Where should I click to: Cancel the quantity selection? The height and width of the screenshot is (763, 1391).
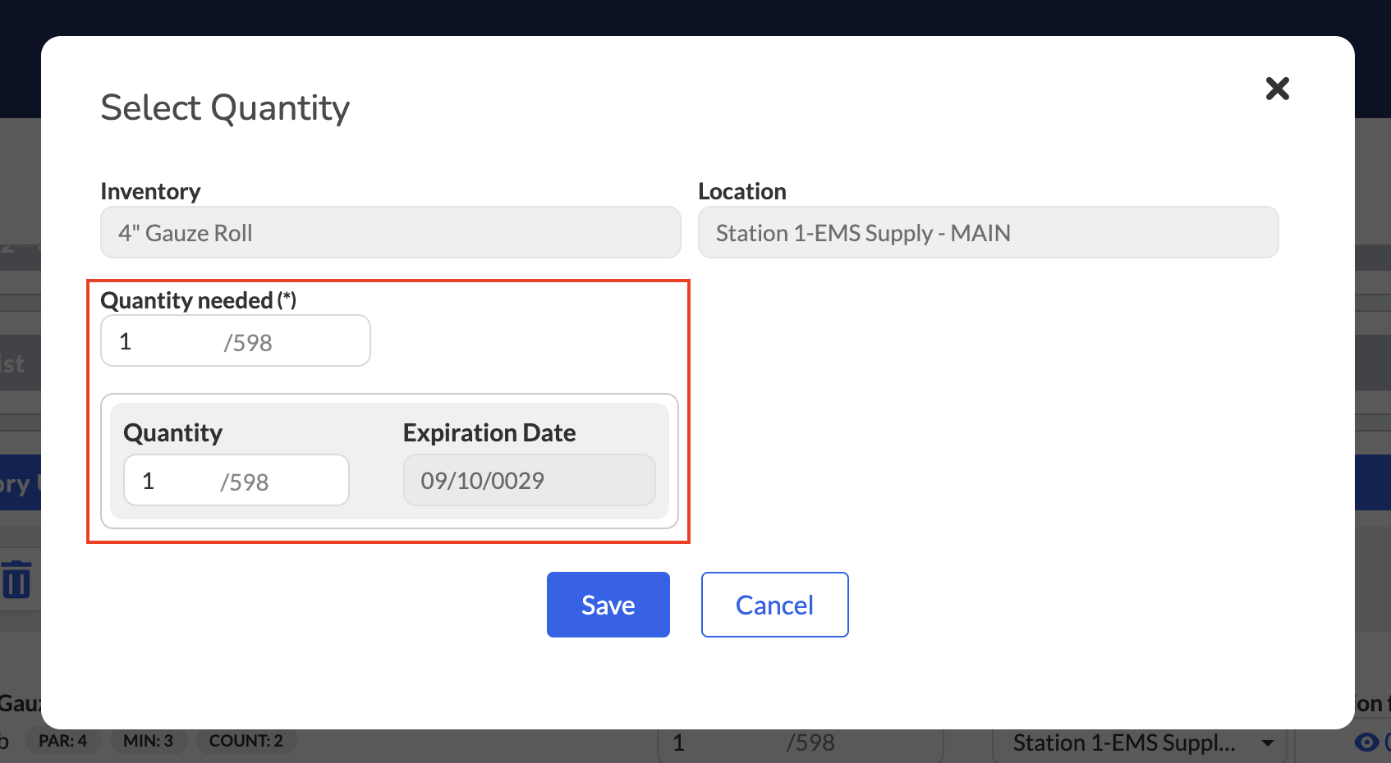774,605
